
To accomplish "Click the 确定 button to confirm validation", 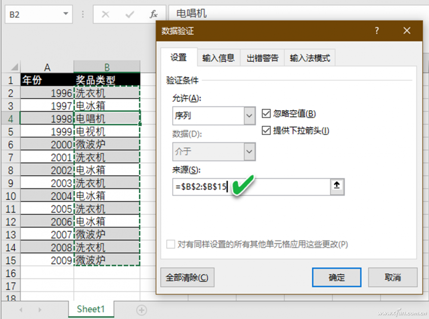I will (336, 277).
